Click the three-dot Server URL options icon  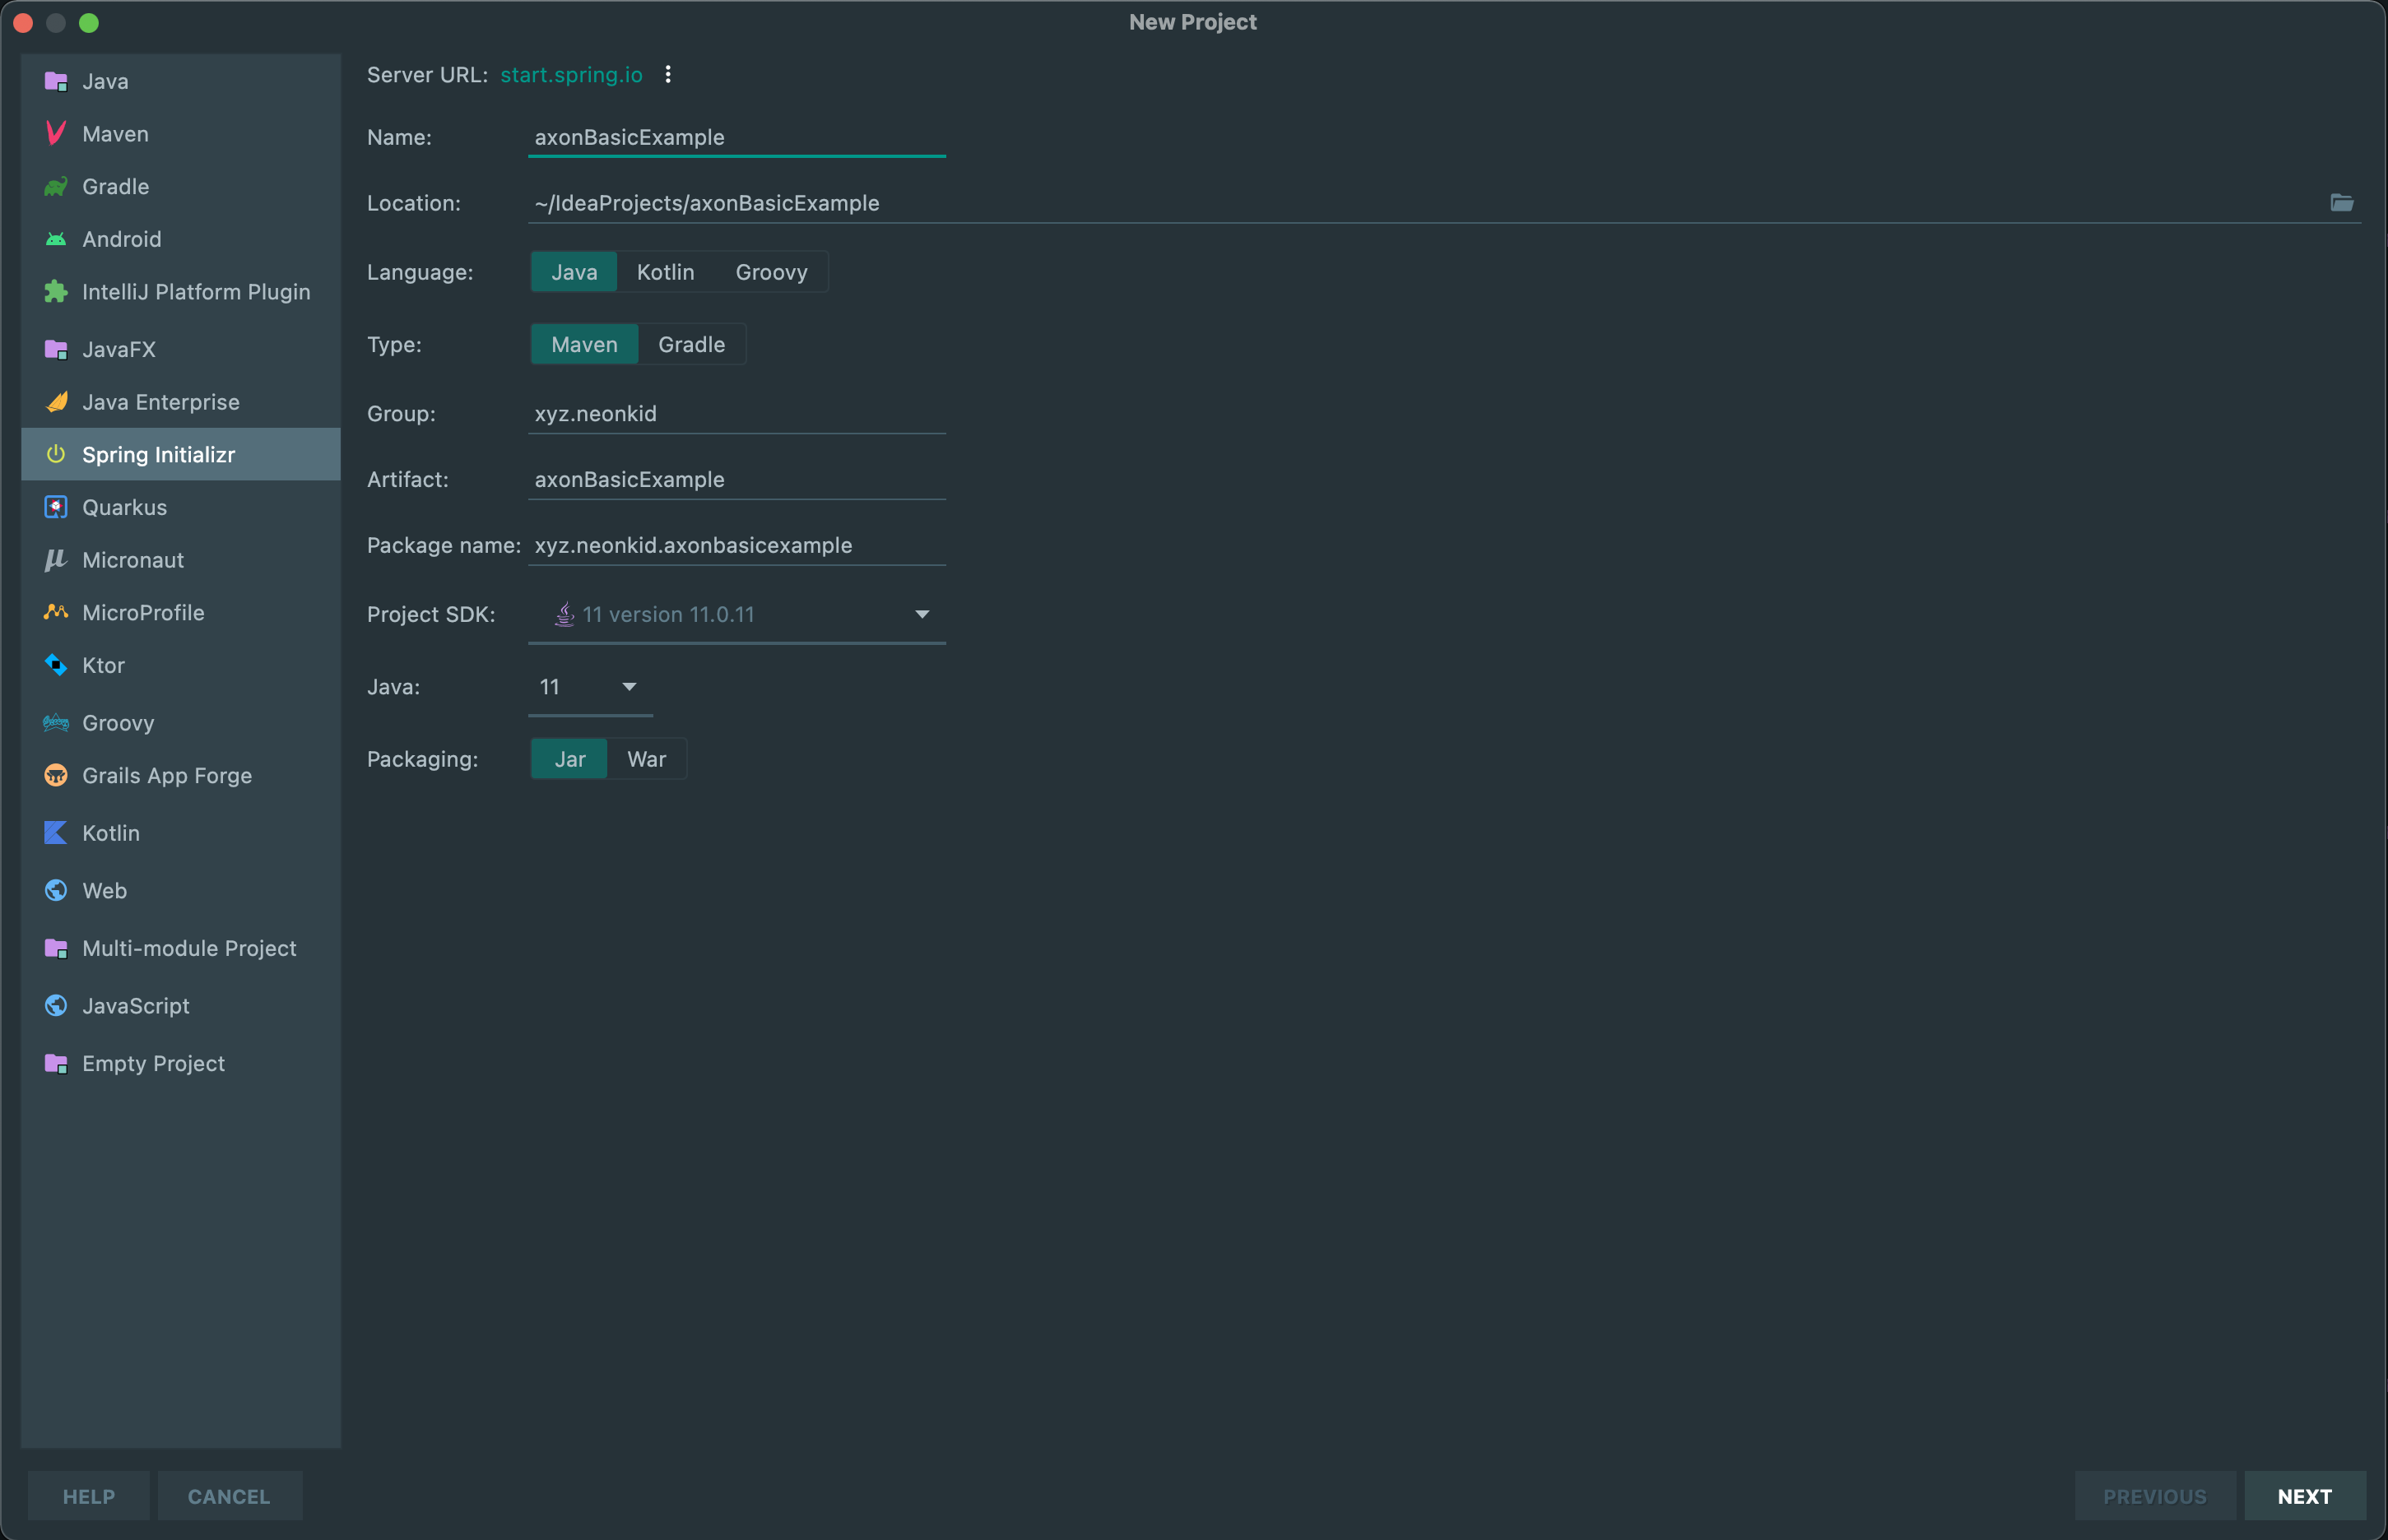click(668, 75)
